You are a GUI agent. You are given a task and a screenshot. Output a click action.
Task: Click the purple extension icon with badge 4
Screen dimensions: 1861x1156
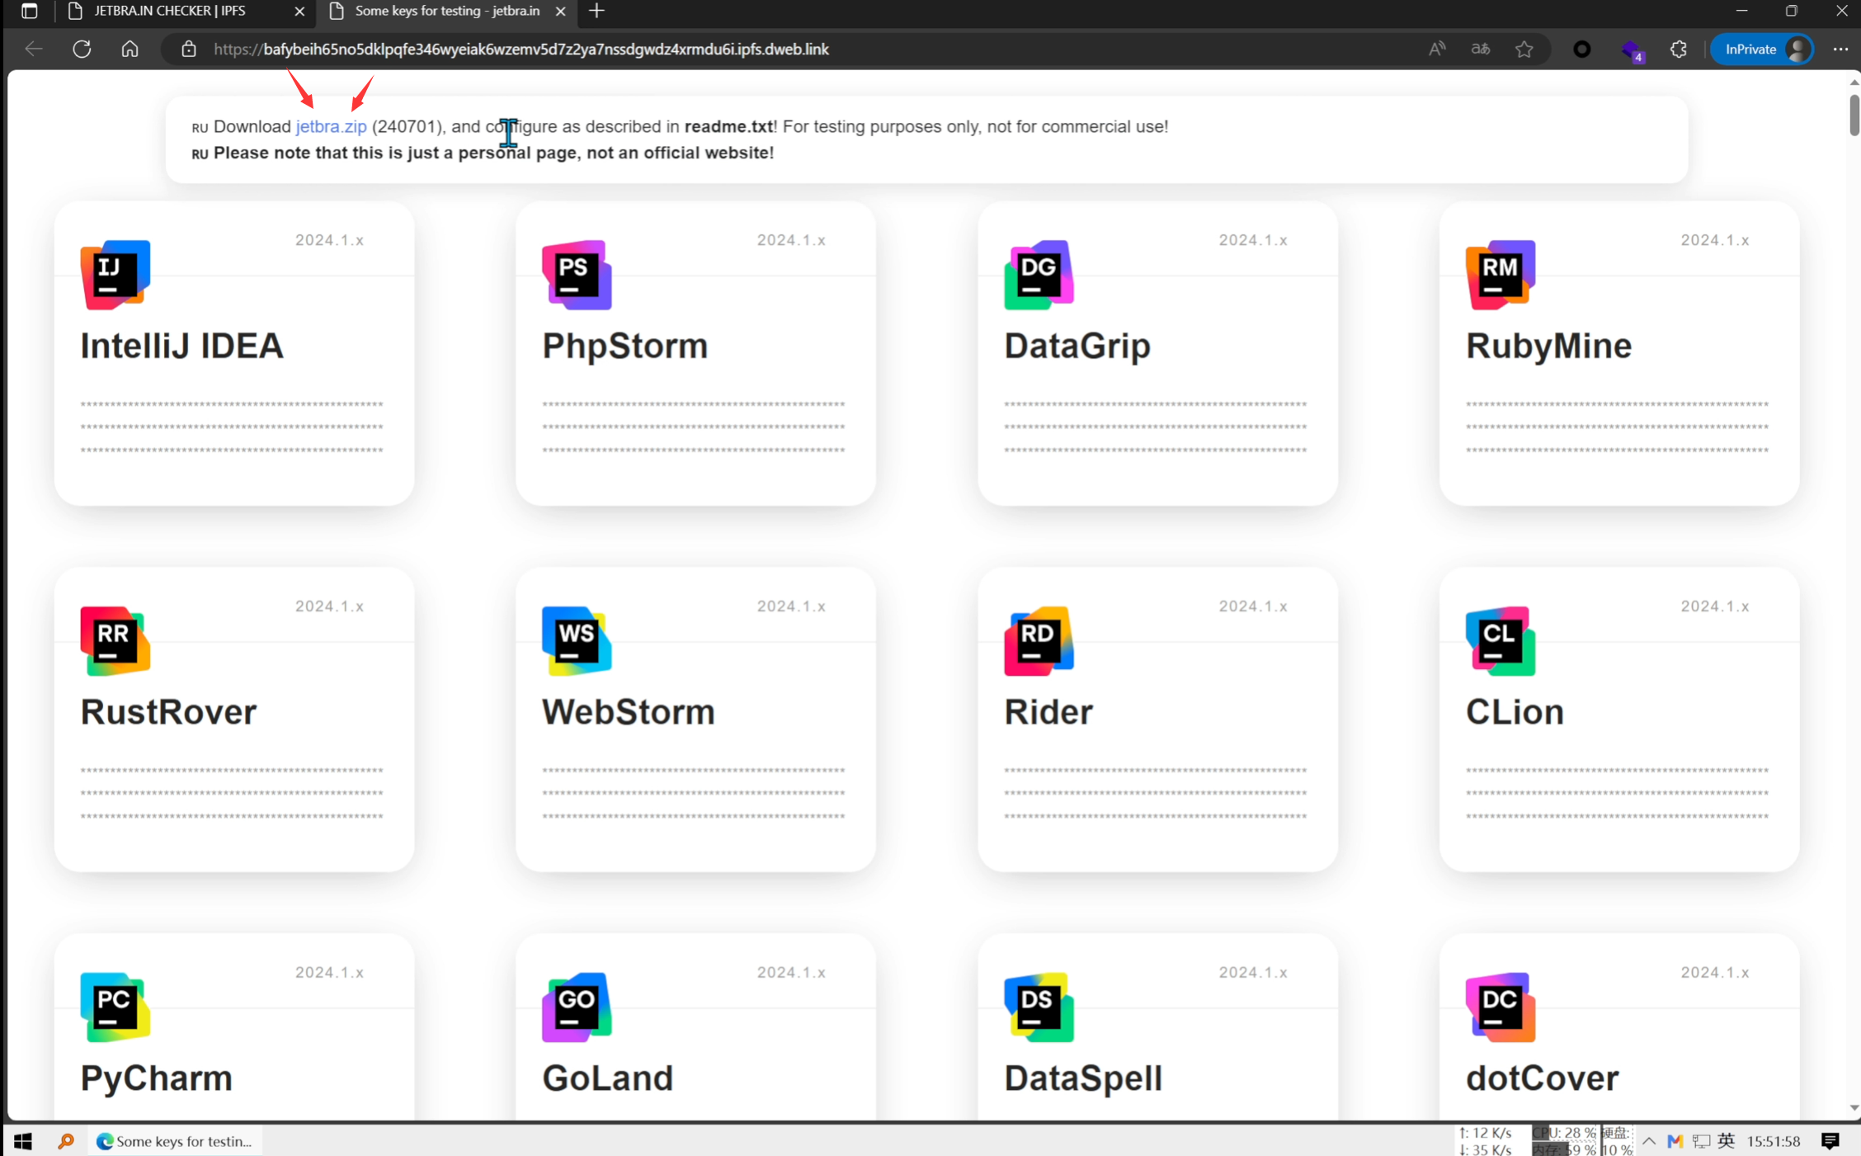1632,50
